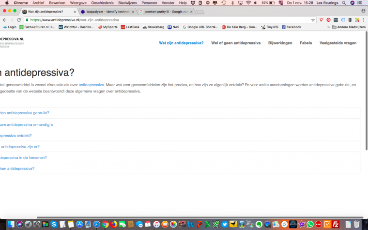Viewport: 368px width, 230px height.
Task: Click the horizontal page scrollbar
Action: click(x=200, y=217)
